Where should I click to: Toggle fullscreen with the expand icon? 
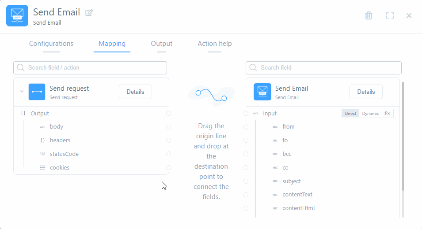click(389, 15)
